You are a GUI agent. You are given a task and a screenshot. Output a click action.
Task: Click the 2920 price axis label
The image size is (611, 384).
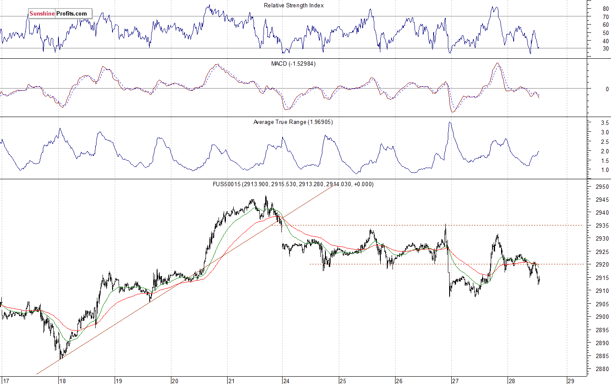tap(602, 264)
